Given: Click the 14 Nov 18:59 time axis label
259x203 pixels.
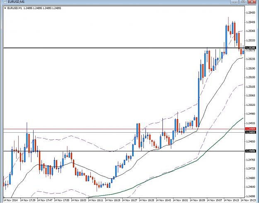Looking at the screenshot, I should [198, 200].
